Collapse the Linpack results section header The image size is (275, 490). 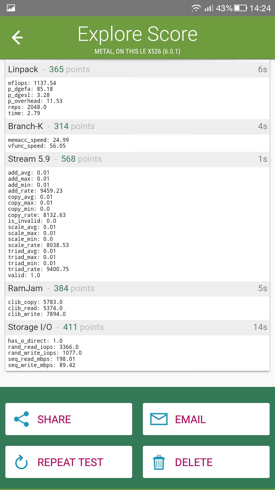(x=137, y=69)
